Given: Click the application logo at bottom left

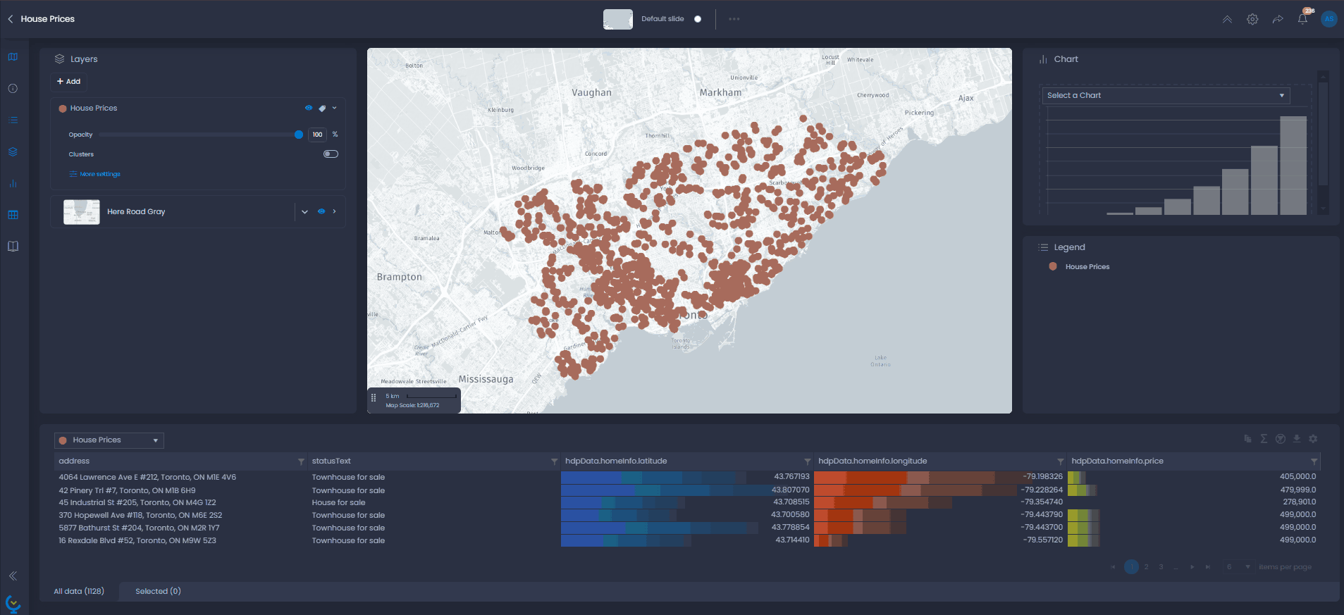Looking at the screenshot, I should (x=13, y=604).
